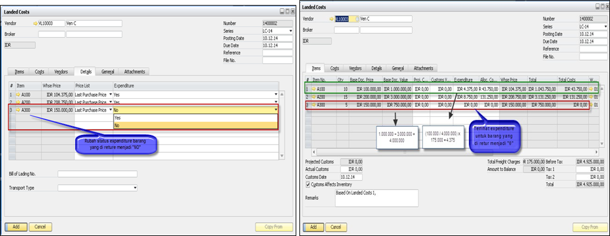Screen dimensions: 610x236
Task: Click Tax 1 amount field
Action: click(590, 169)
